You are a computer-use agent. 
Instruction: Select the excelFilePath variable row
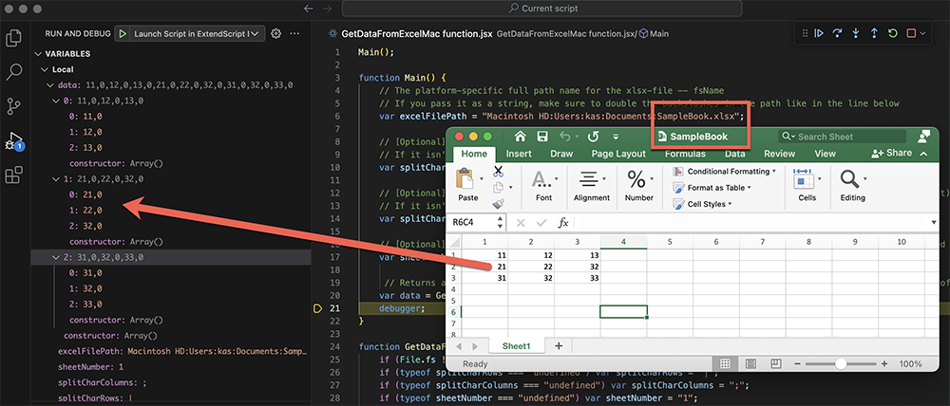[171, 352]
